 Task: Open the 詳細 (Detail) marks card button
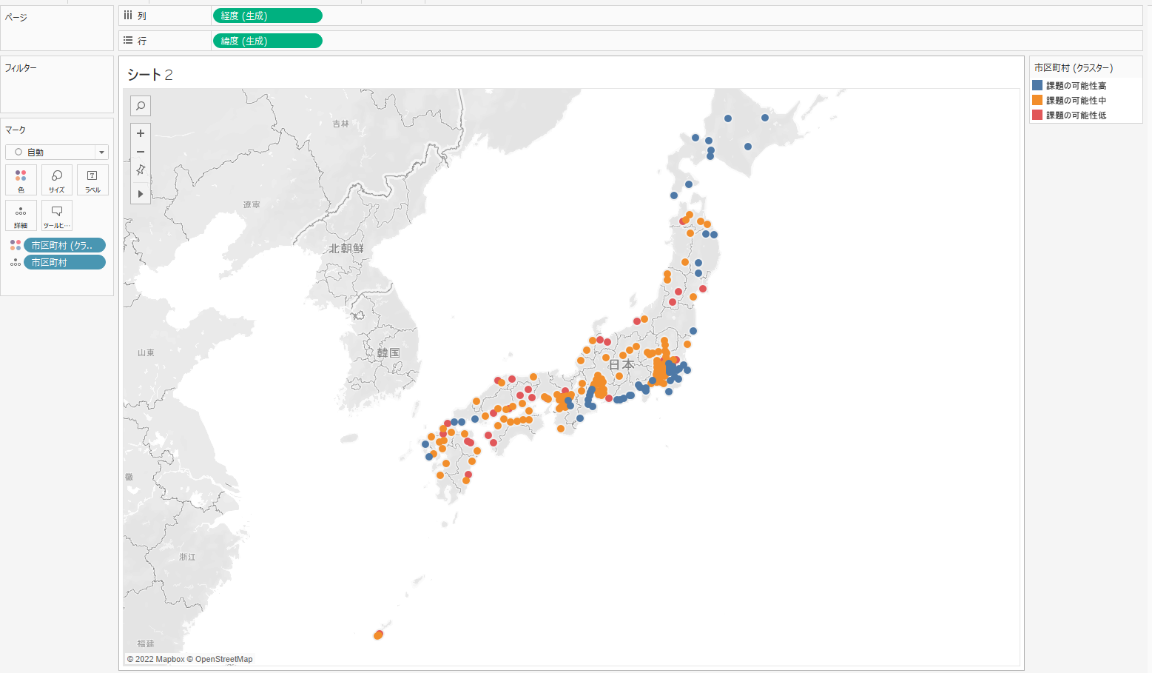click(x=21, y=215)
